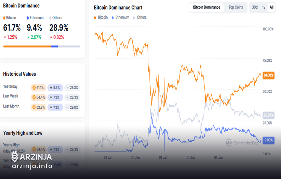Click the green up arrow beside 2.07%

pyautogui.click(x=28, y=37)
